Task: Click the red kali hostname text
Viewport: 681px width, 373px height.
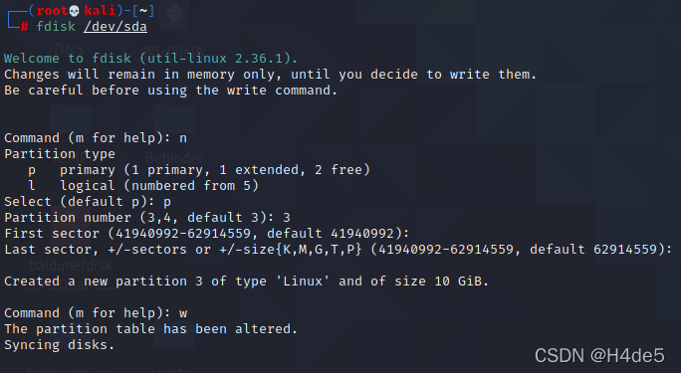Action: 100,10
